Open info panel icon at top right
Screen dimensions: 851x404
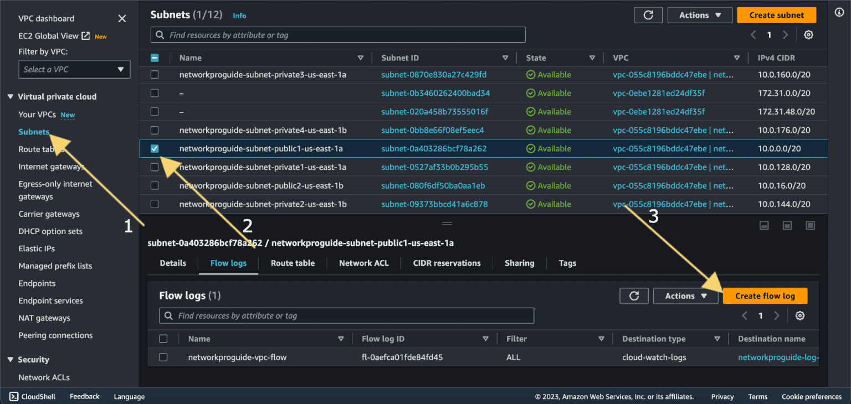(839, 13)
